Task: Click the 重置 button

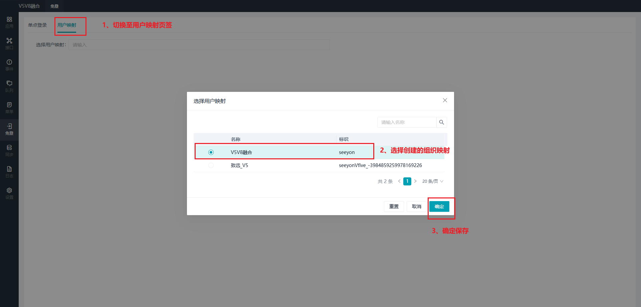Action: coord(394,206)
